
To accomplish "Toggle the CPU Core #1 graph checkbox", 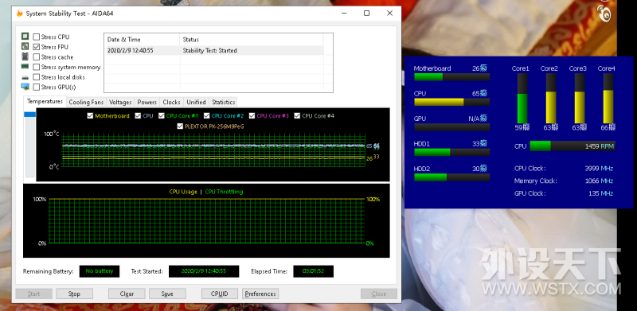I will (x=162, y=116).
